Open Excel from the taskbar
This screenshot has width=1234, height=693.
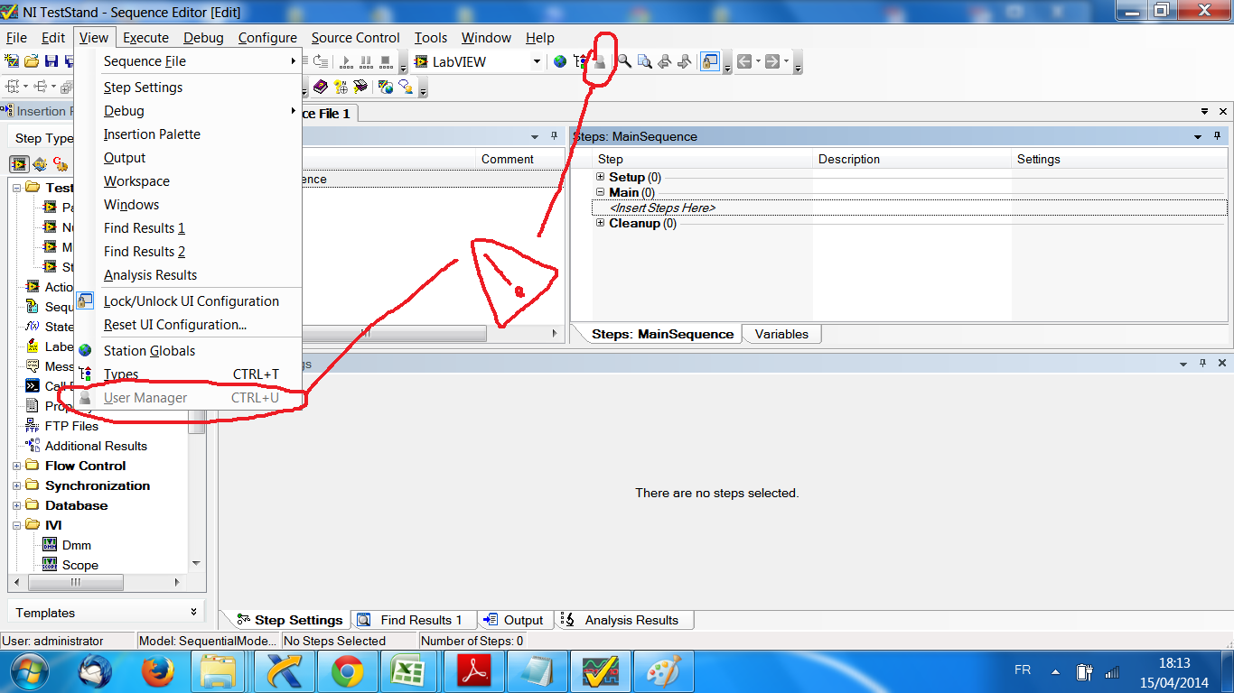tap(410, 673)
